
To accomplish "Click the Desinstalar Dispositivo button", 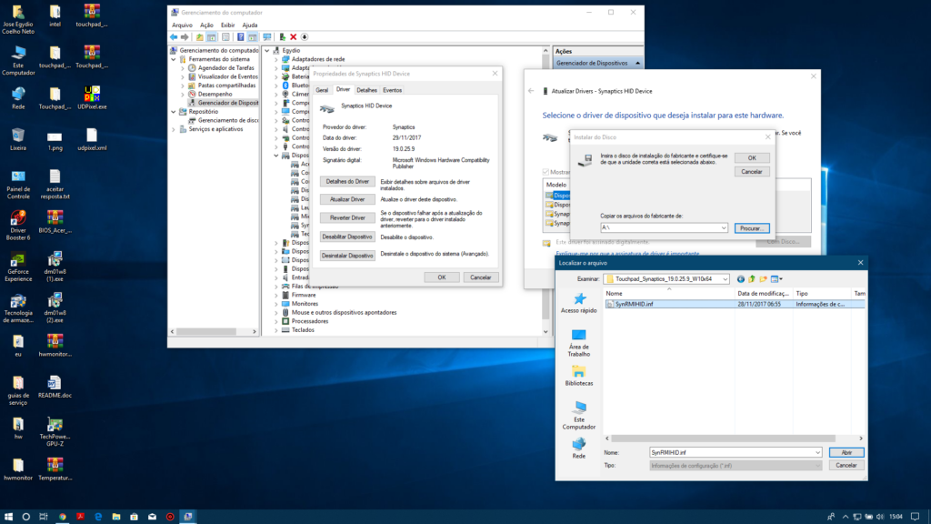I will click(347, 256).
